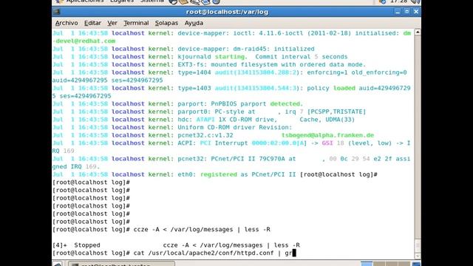Open the Lugares panel menu
Screen dimensions: 473x266
[x=122, y=1]
